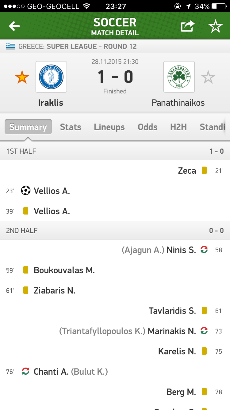Tap the substitution icon next to Marinakis N.
The image size is (230, 410).
(204, 331)
